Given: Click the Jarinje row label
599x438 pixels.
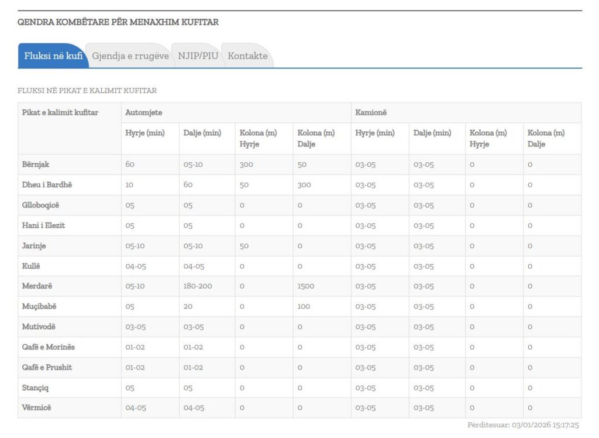Looking at the screenshot, I should point(34,246).
